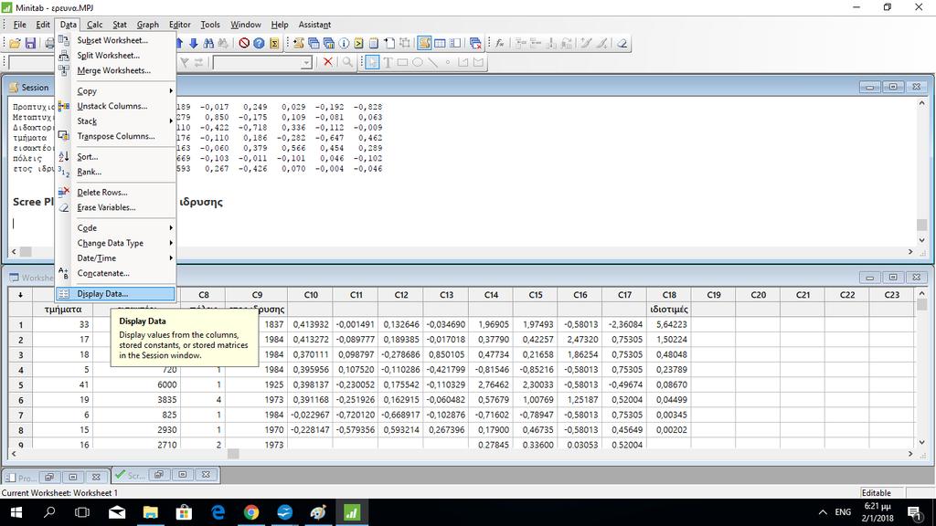Screen dimensions: 936x526
Task: Choose Merge Worksheets menu entry
Action: 115,70
